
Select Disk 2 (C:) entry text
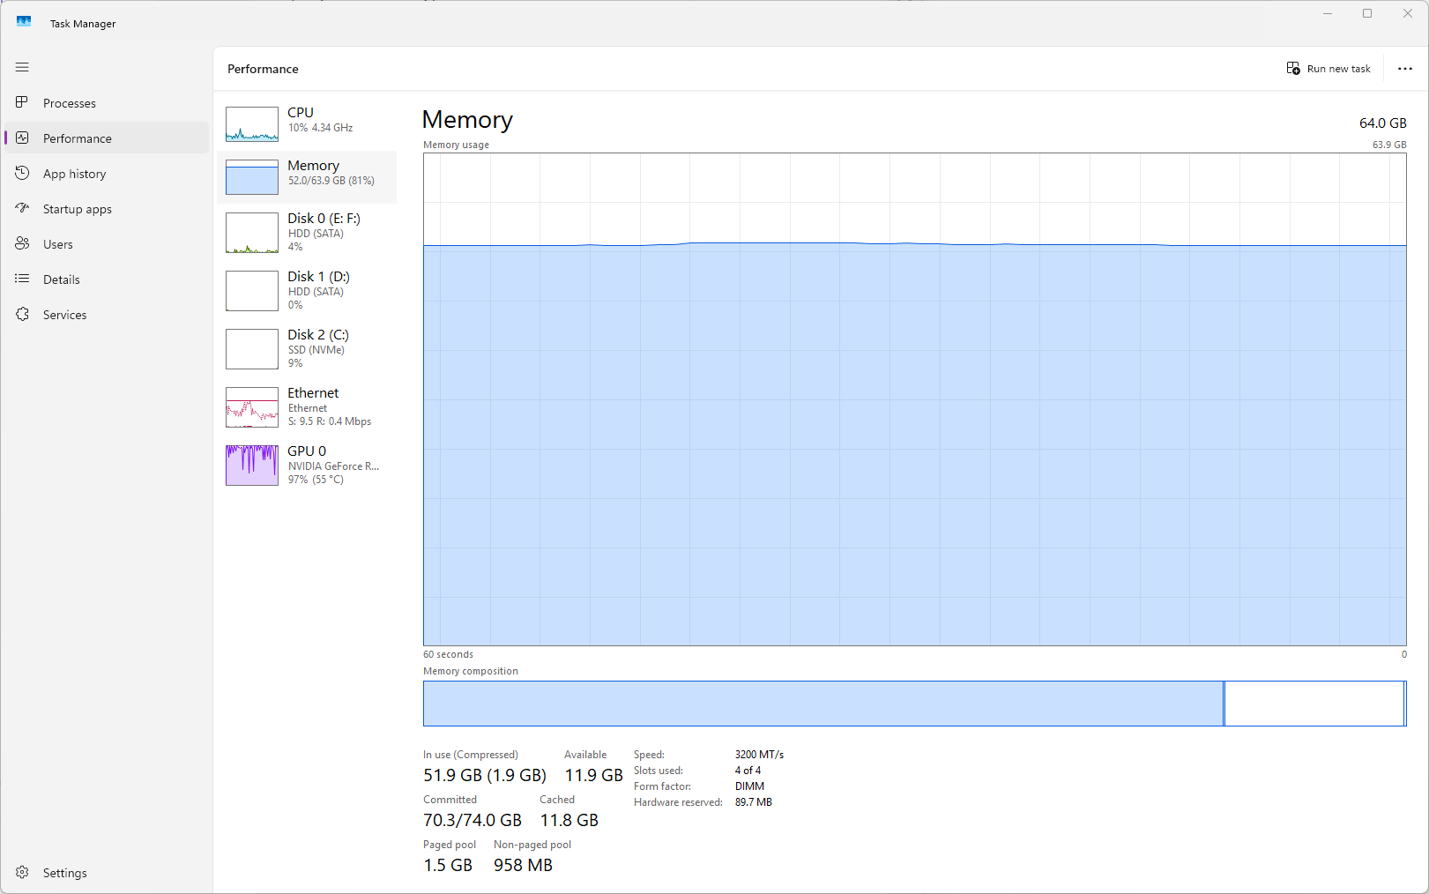pos(318,348)
